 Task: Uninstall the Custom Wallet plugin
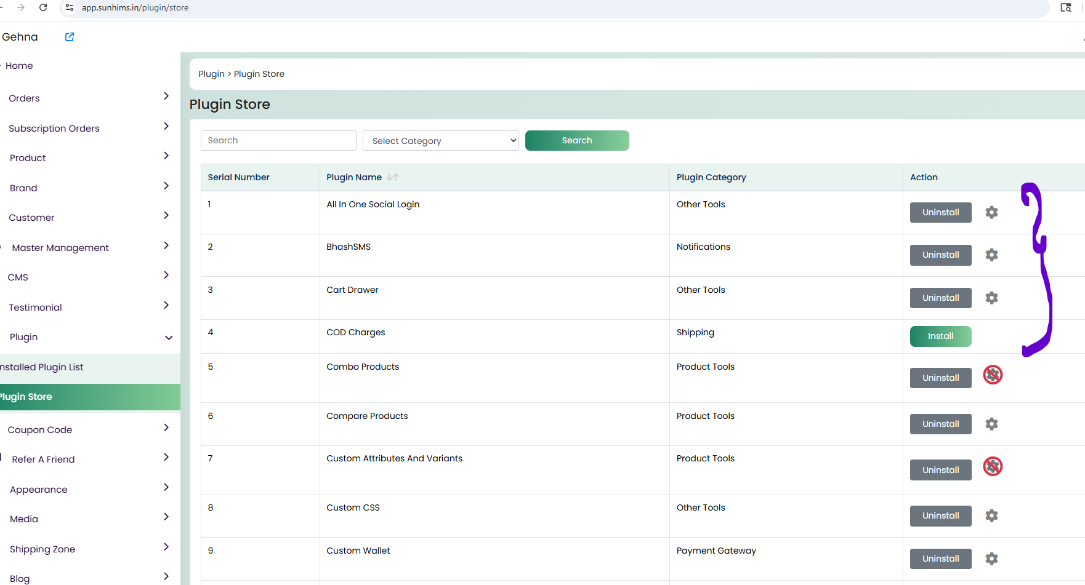[940, 559]
